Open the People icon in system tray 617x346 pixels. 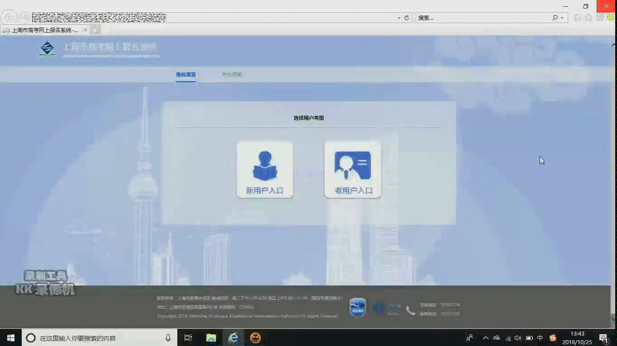point(470,338)
